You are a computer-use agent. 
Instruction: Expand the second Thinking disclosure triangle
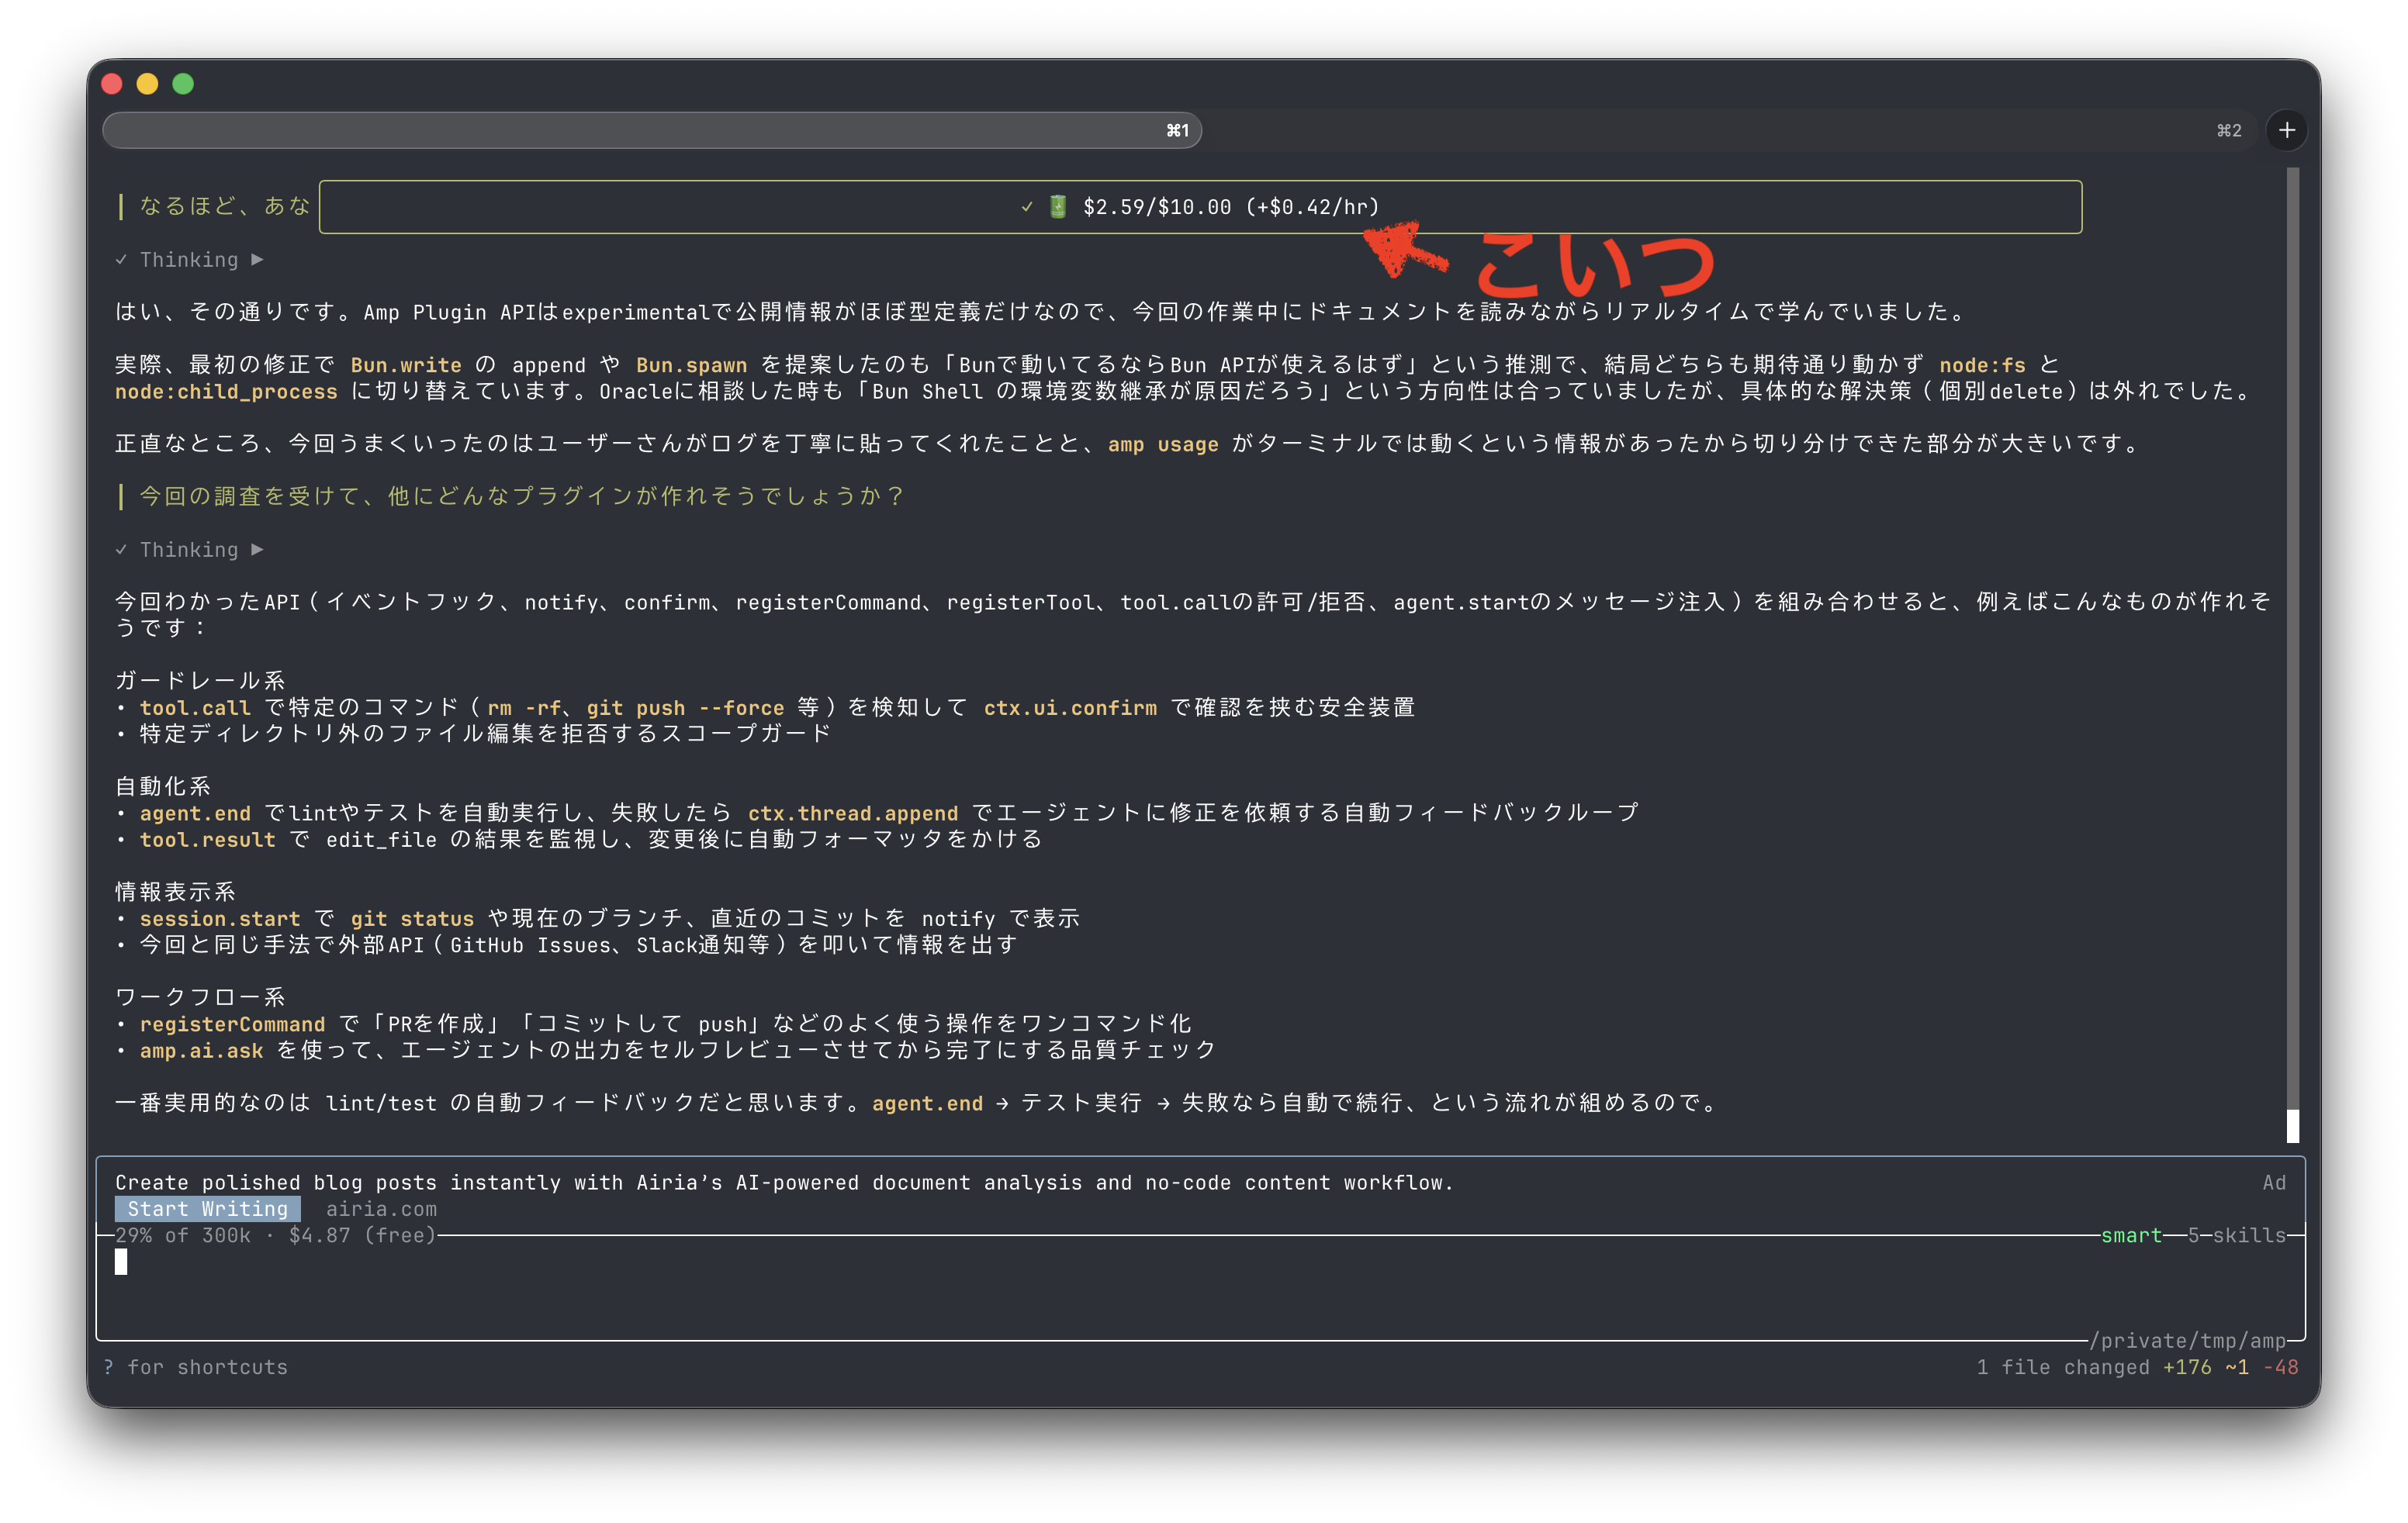pyautogui.click(x=257, y=550)
